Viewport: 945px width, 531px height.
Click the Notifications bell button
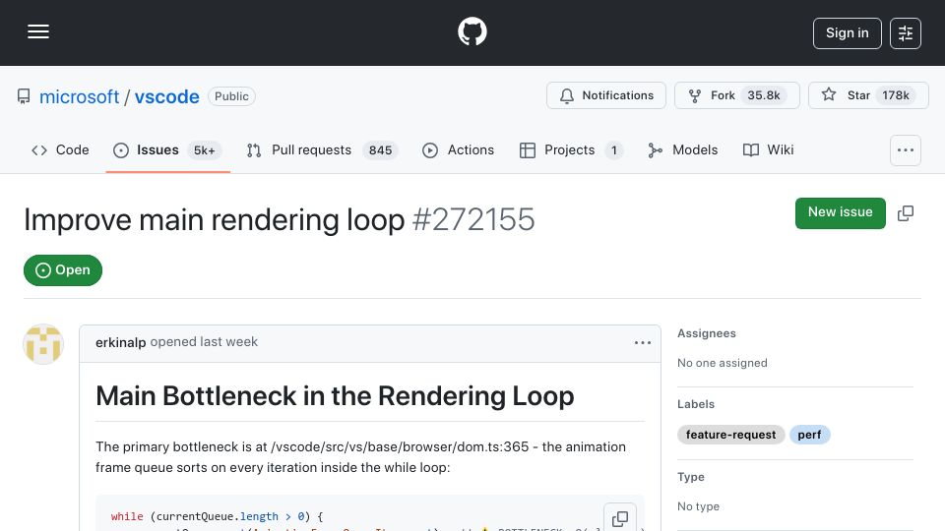pos(605,95)
